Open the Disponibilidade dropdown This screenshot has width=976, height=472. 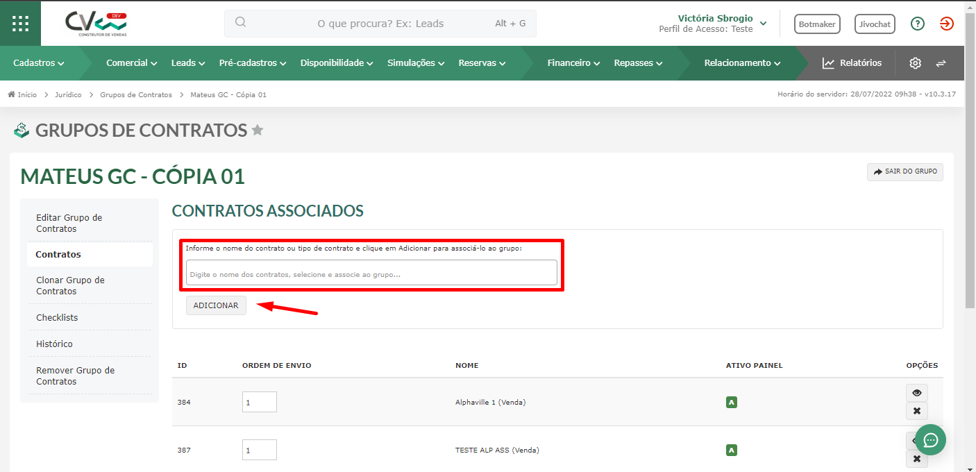(x=337, y=63)
